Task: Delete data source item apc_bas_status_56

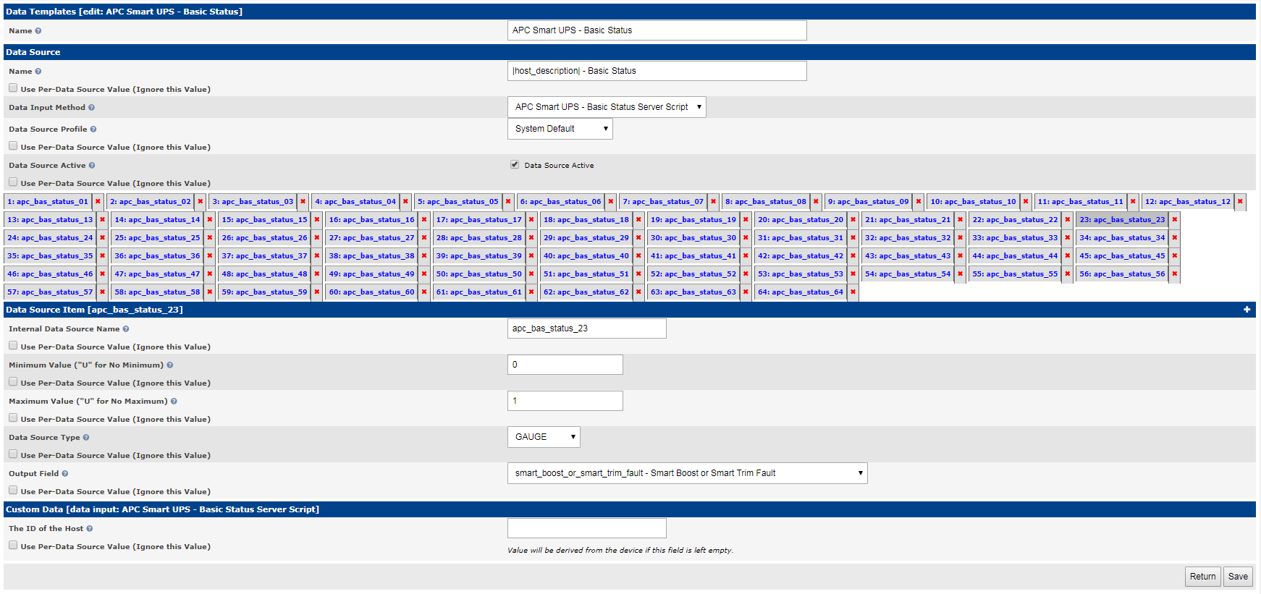Action: coord(1175,274)
